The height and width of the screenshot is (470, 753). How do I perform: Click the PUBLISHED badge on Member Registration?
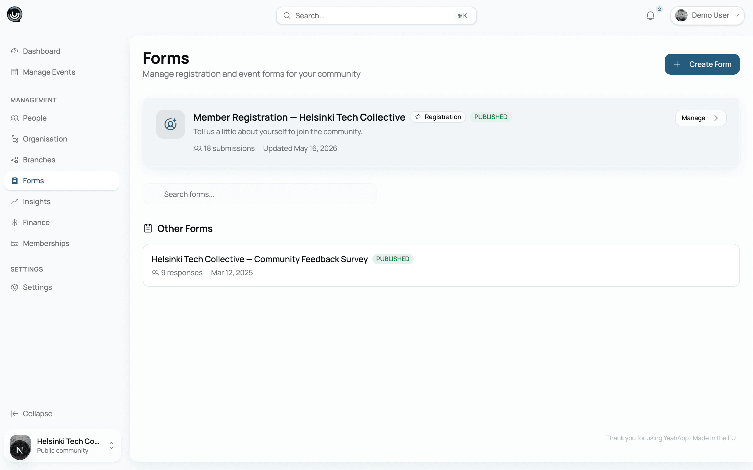pos(491,117)
